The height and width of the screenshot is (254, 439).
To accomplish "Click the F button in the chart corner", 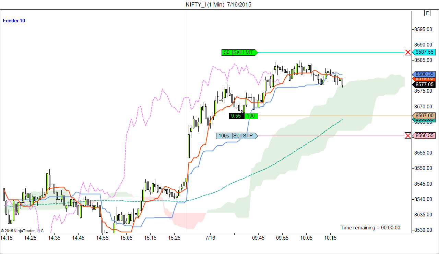I will (x=427, y=13).
